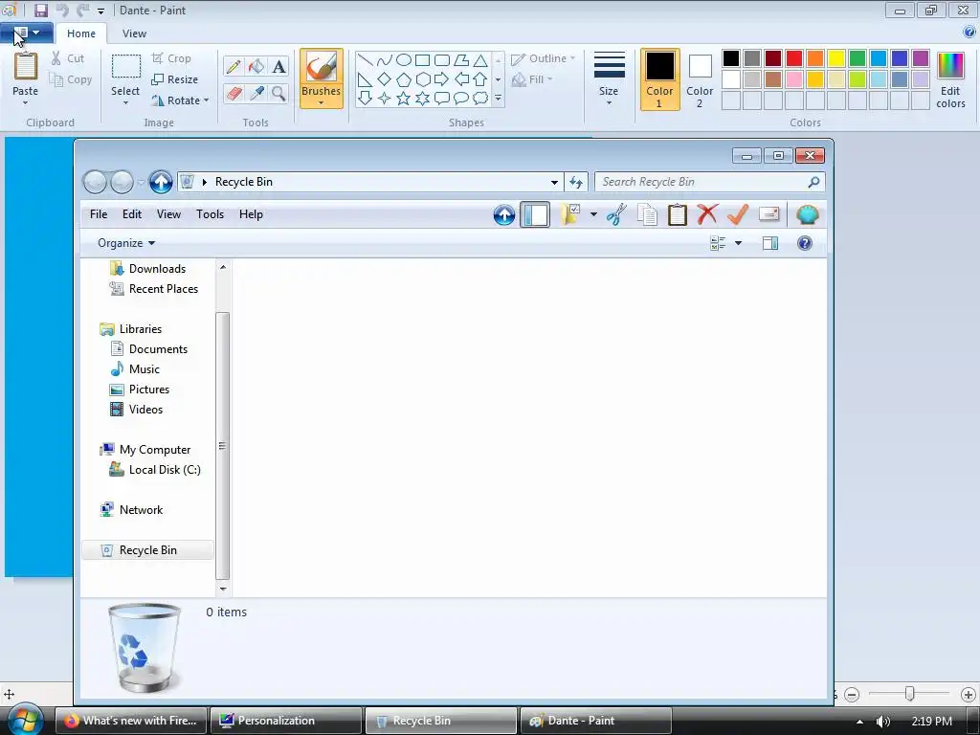Open the Change your view dropdown arrow
The height and width of the screenshot is (735, 980).
pyautogui.click(x=738, y=243)
